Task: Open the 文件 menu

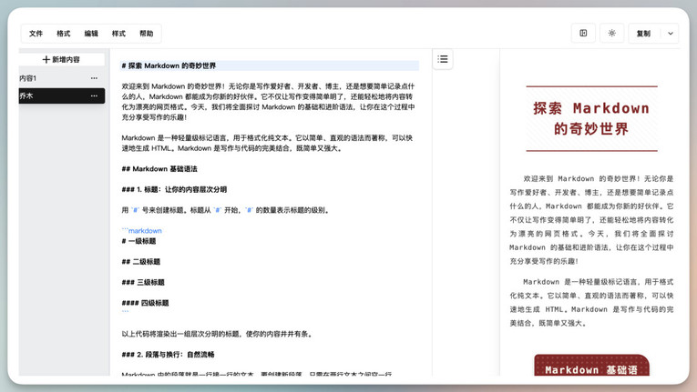Action: pos(36,34)
